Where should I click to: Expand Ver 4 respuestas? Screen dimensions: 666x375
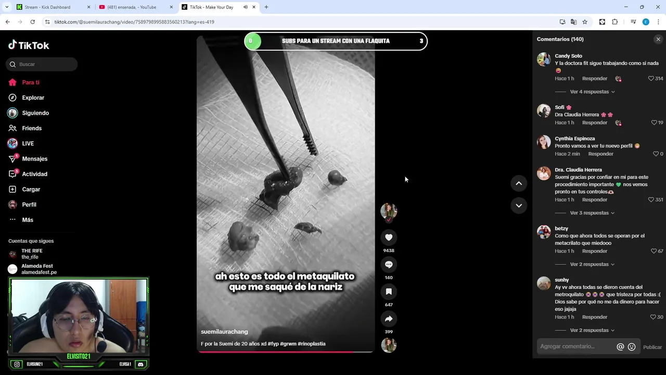coord(592,92)
